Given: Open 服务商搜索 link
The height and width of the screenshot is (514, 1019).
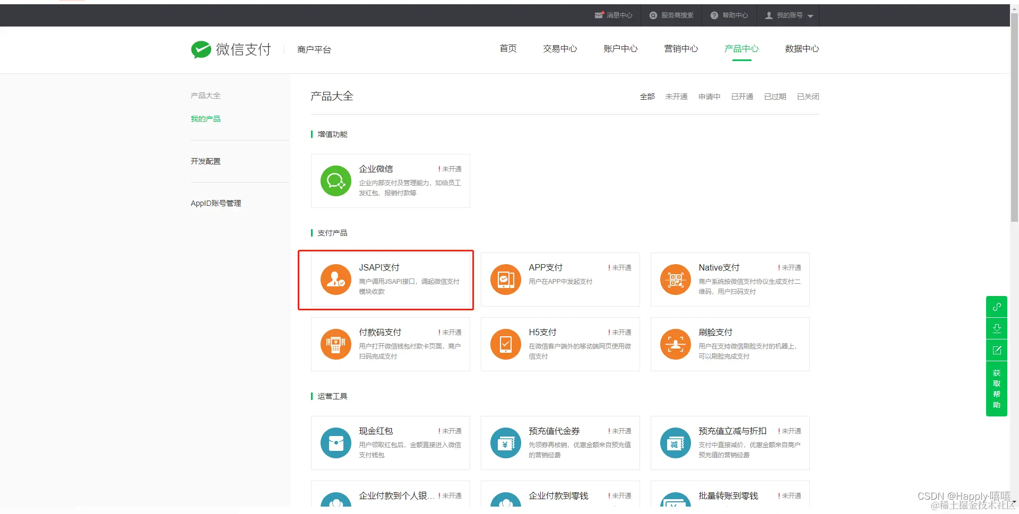Looking at the screenshot, I should [x=677, y=15].
